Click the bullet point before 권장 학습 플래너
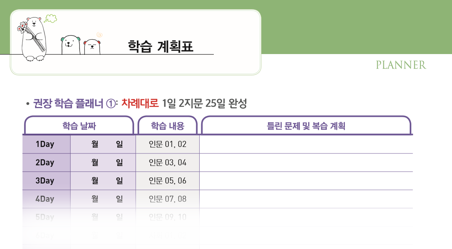The height and width of the screenshot is (249, 452). [x=27, y=104]
